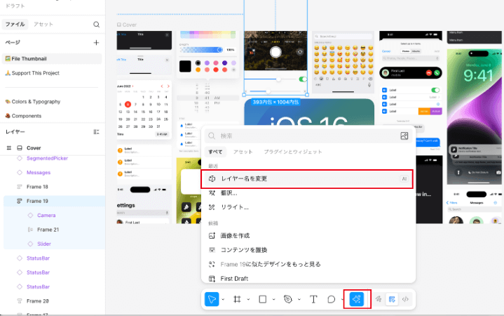Switch to the ファイル tab
Viewport: 504px width, 316px height.
15,24
